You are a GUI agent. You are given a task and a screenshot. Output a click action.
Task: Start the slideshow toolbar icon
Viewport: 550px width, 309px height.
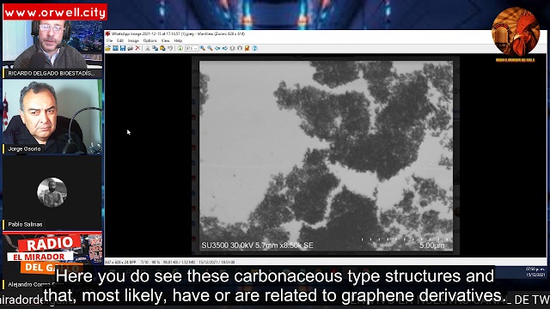pyautogui.click(x=115, y=48)
